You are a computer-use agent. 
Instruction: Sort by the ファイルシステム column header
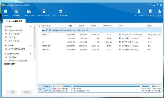tap(109, 26)
